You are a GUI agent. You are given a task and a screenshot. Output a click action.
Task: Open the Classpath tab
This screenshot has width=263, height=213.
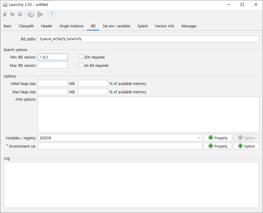(26, 26)
